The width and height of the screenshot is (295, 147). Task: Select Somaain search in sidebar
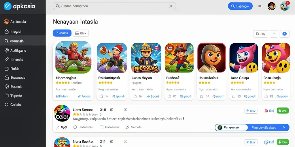(x=22, y=41)
